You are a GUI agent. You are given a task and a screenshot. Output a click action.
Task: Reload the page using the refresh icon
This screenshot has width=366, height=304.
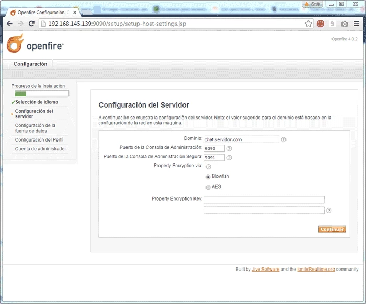click(31, 24)
